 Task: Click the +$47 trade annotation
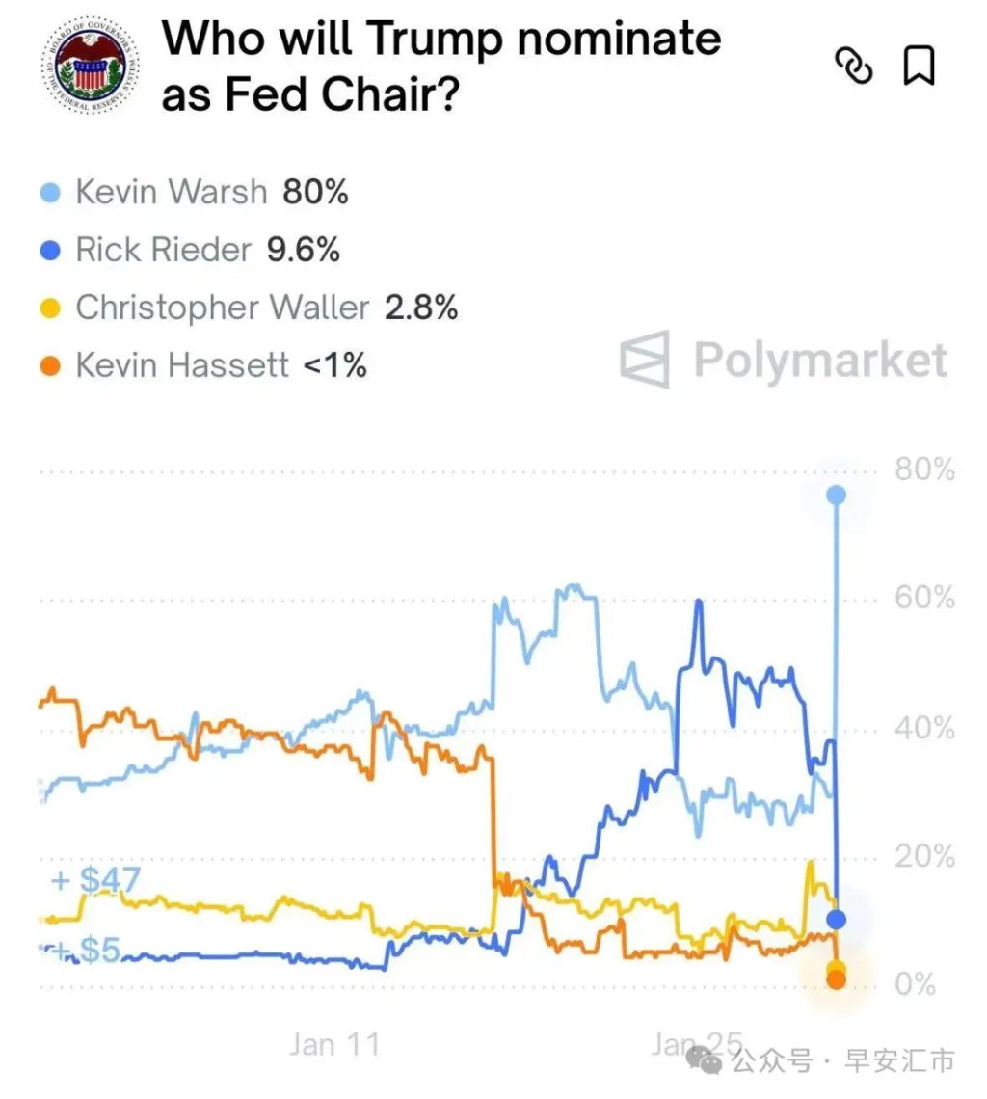[95, 879]
